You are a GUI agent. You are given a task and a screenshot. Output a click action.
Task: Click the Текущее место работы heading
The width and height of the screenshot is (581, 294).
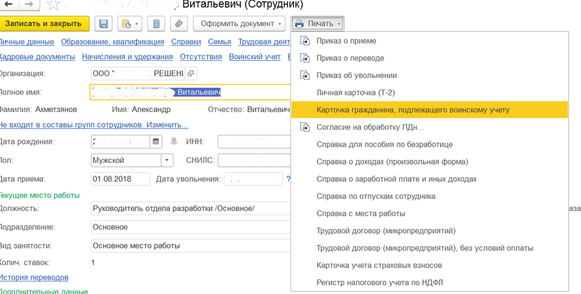pos(39,195)
